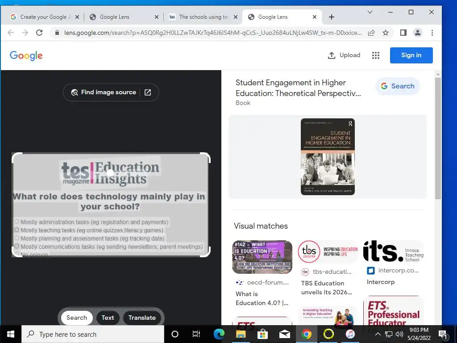Close the 'The schools using tech' tab
The width and height of the screenshot is (457, 343).
(x=236, y=17)
